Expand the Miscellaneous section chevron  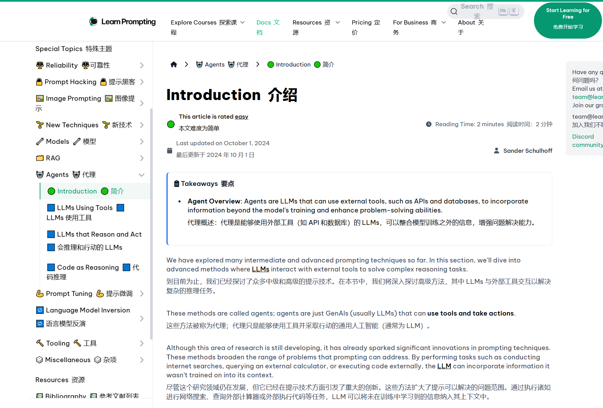[x=142, y=360]
